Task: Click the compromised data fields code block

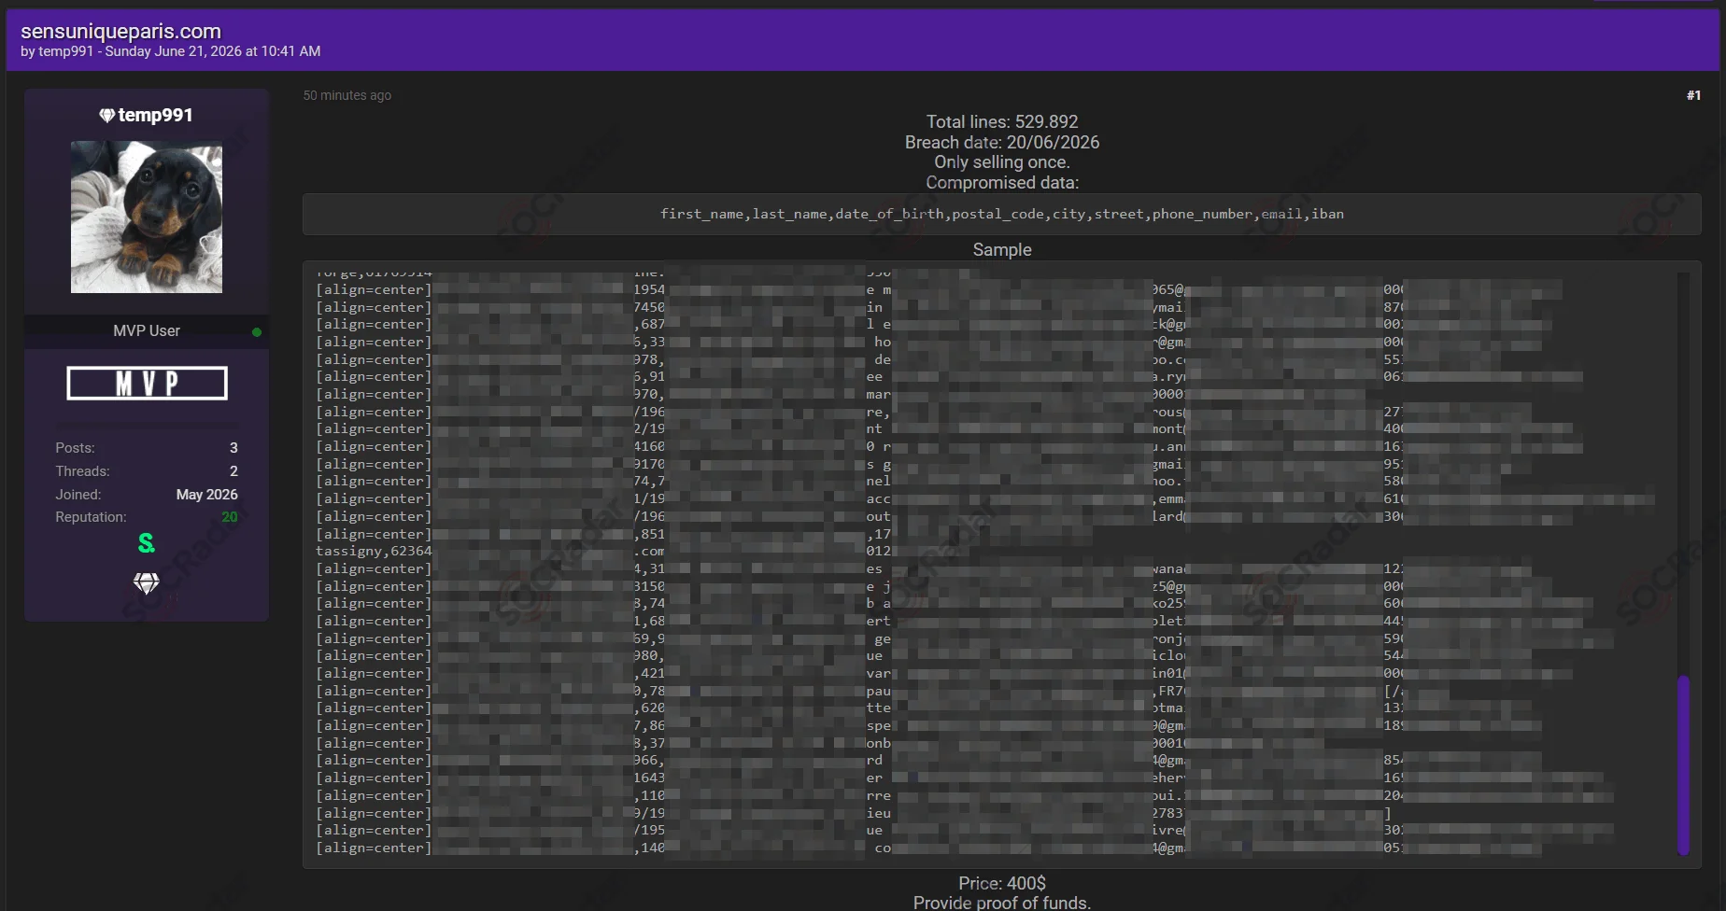Action: pyautogui.click(x=1001, y=214)
